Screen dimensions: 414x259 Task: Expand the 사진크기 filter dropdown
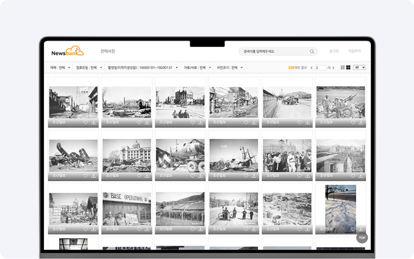pos(230,68)
